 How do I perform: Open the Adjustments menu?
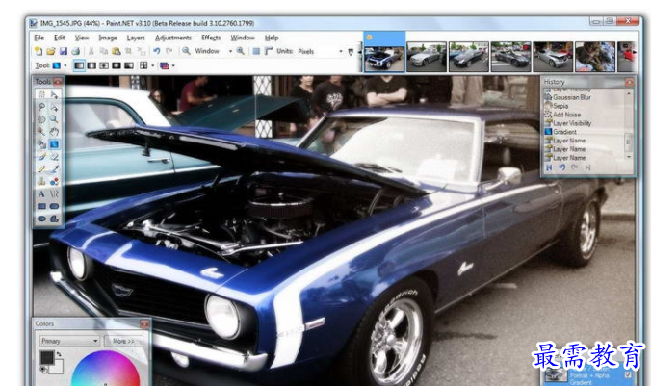pos(173,38)
